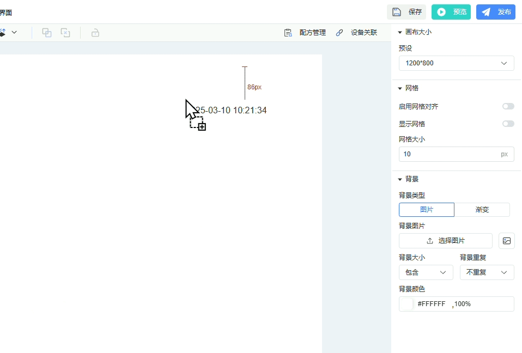Enable the 启用网格对齐 snap toggle
This screenshot has width=522, height=353.
coord(508,107)
